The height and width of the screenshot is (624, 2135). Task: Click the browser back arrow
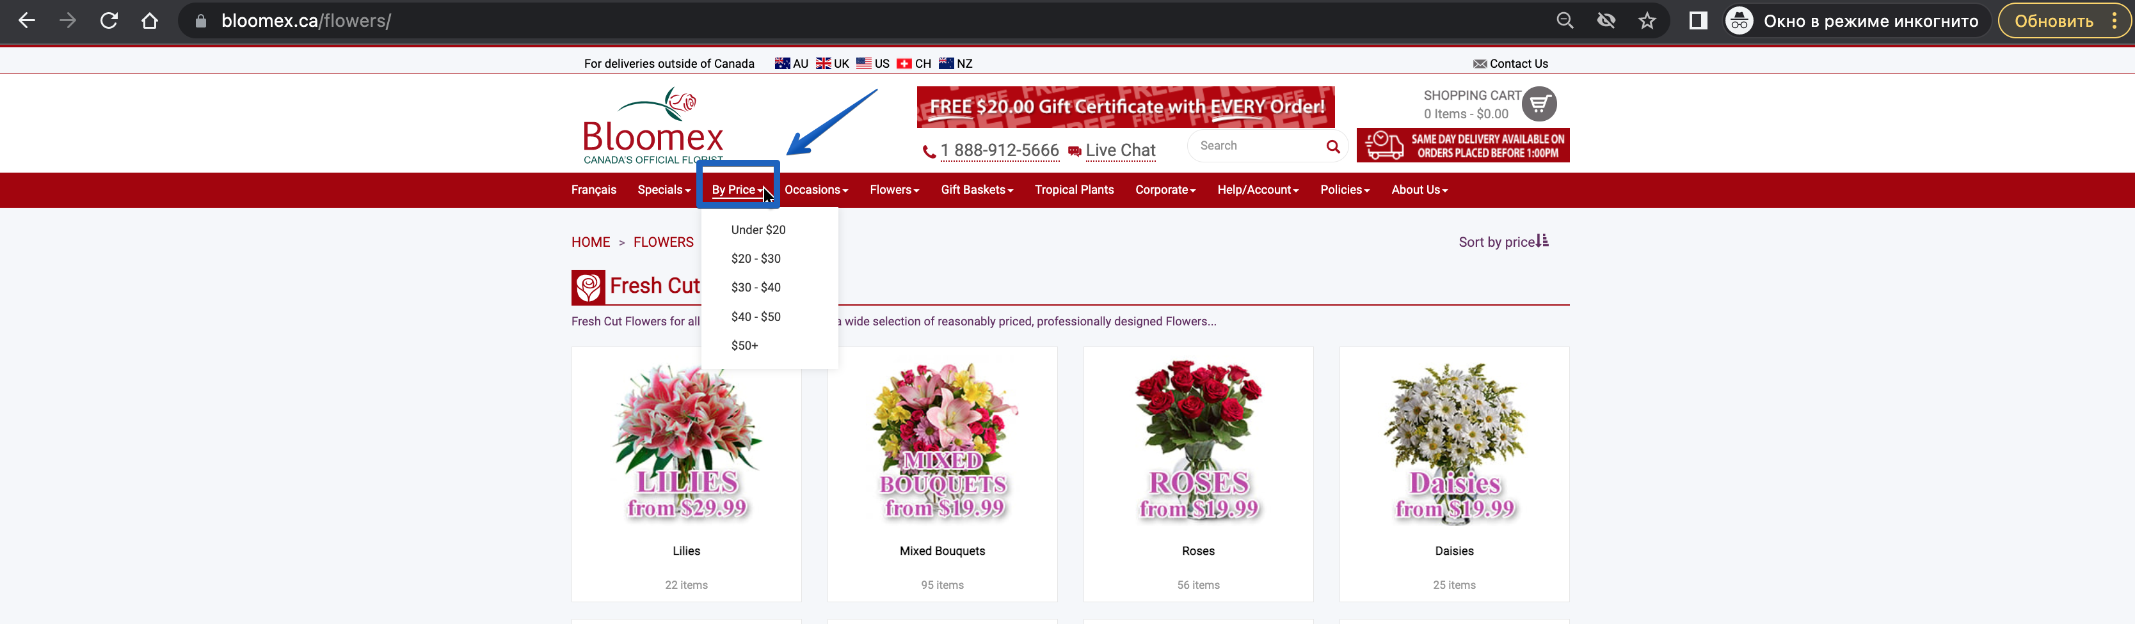[x=26, y=20]
